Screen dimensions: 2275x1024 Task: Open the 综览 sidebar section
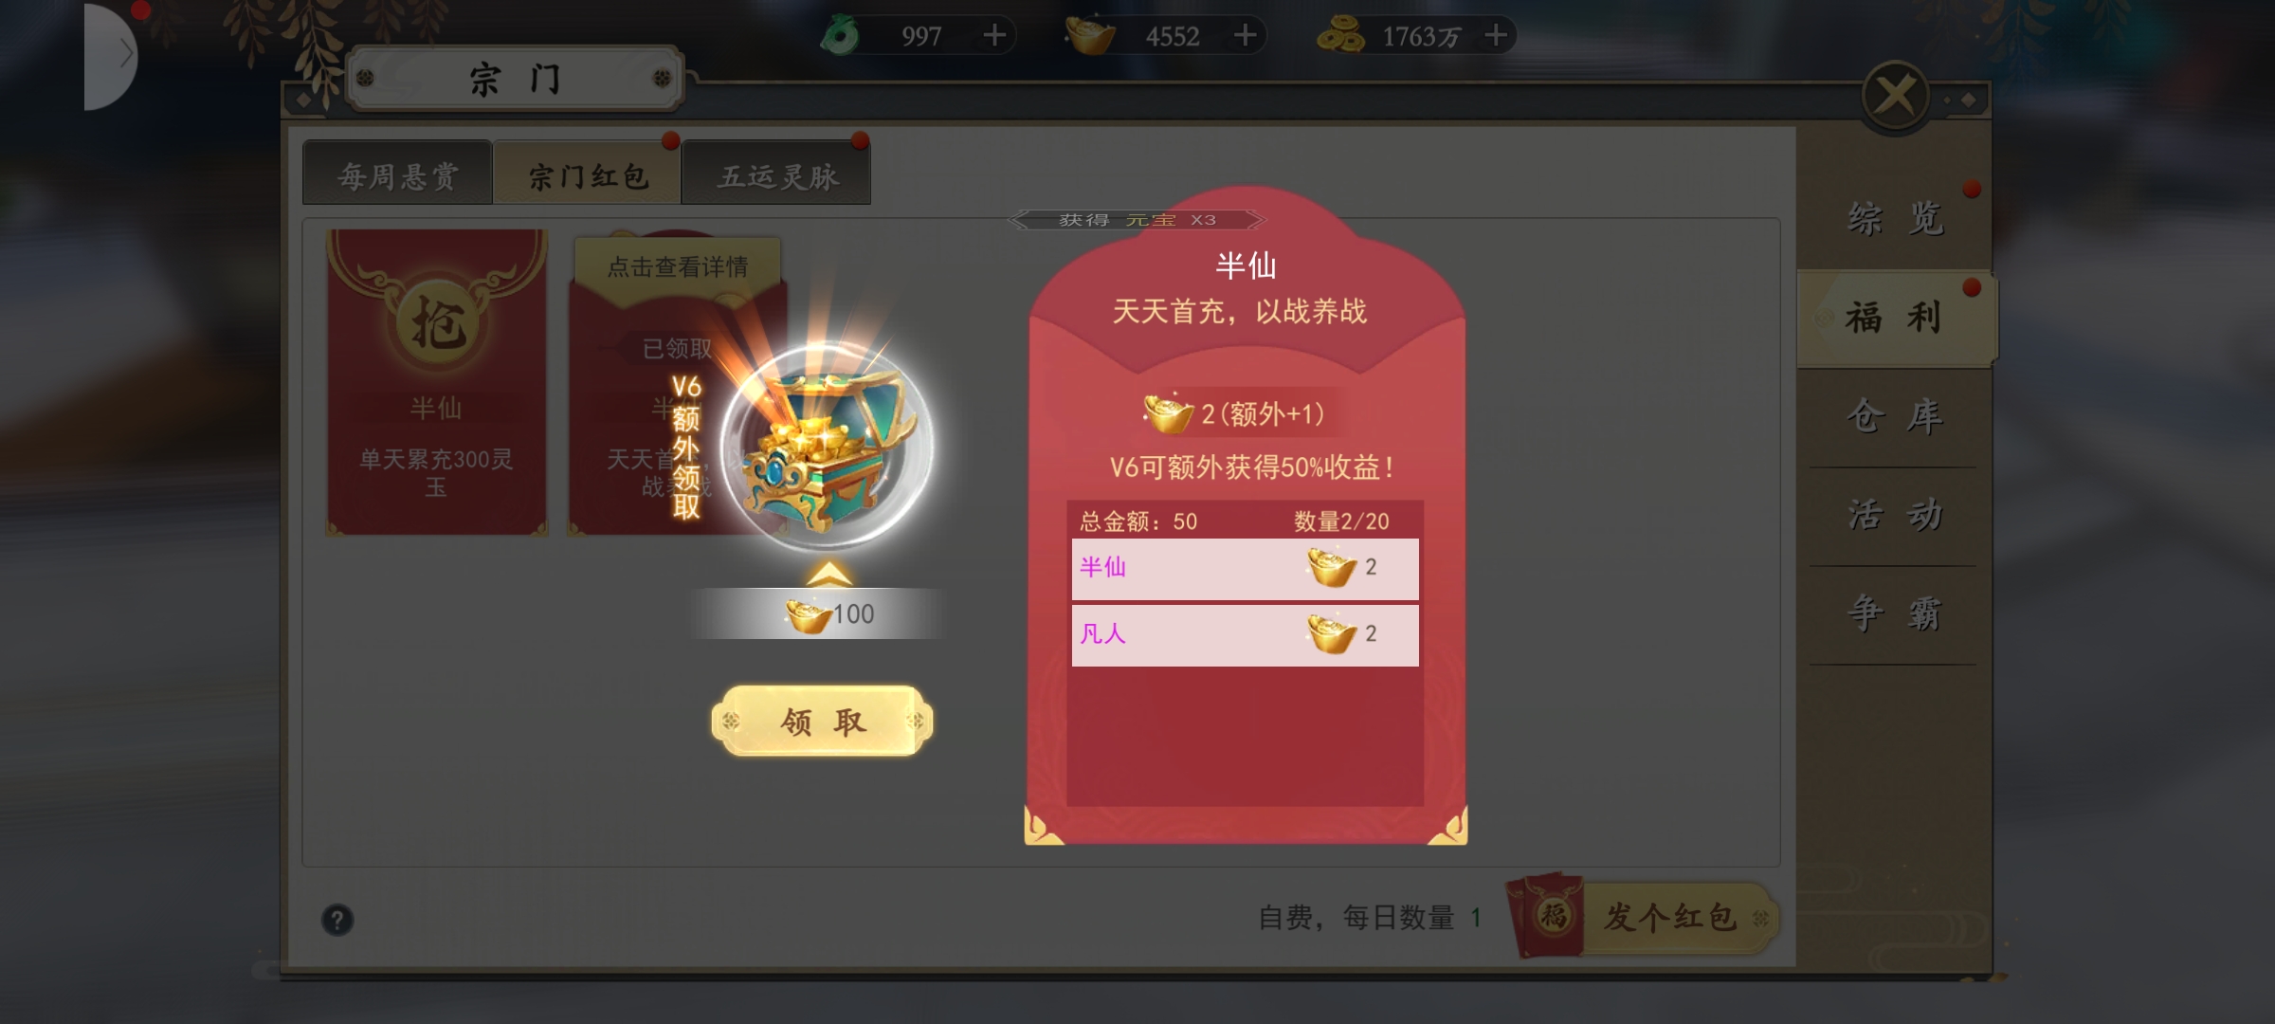pos(1894,220)
